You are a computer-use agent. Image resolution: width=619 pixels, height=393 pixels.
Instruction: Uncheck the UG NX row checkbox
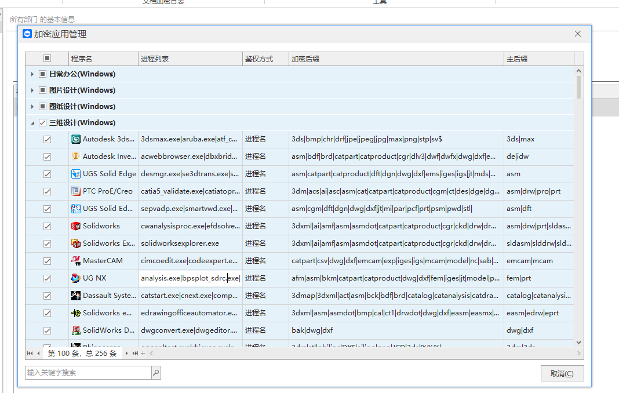(x=47, y=278)
